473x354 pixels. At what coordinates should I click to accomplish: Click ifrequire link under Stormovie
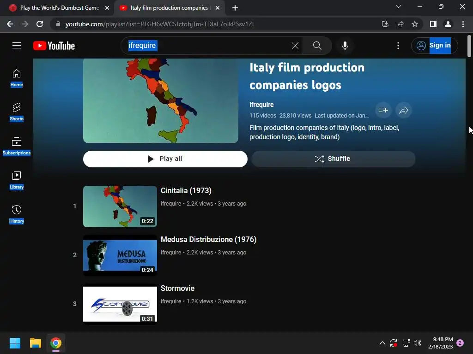pyautogui.click(x=171, y=301)
